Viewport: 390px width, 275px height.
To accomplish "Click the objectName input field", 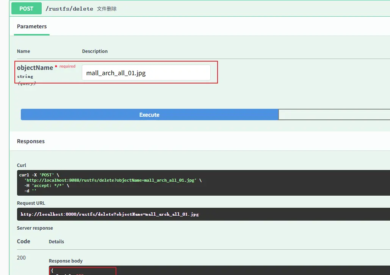I will click(x=146, y=73).
